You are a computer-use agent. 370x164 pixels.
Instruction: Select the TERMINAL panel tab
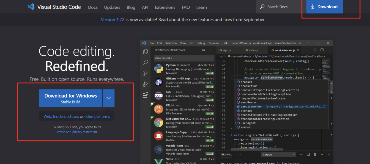point(226,154)
